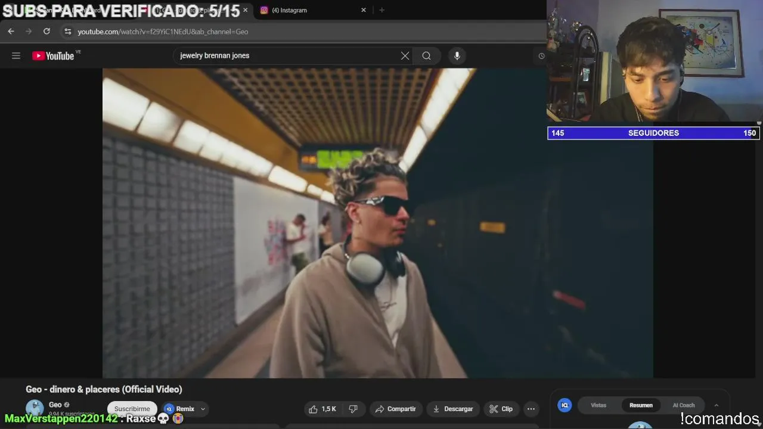The image size is (763, 429).
Task: Clear the search text with X
Action: 405,55
